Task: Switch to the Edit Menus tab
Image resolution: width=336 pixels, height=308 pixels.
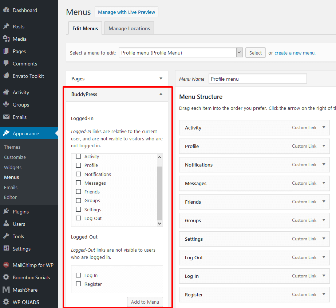Action: [85, 28]
